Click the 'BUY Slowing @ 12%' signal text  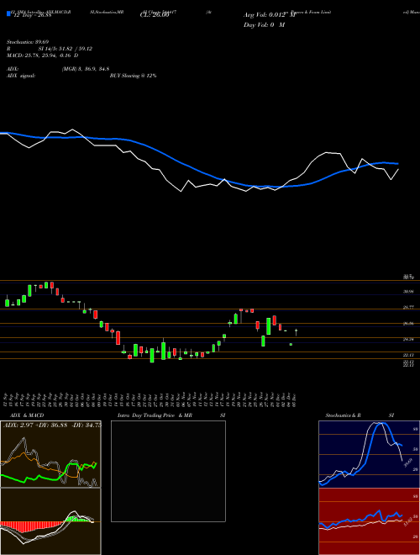point(133,76)
